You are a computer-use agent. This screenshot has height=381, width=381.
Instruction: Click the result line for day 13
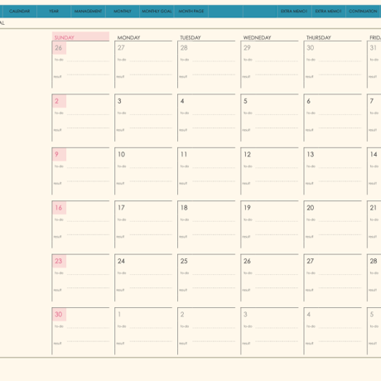[x=340, y=181]
